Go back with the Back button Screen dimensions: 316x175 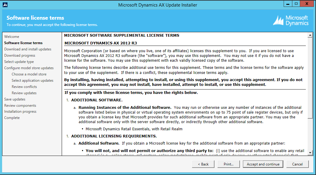pos(203,164)
